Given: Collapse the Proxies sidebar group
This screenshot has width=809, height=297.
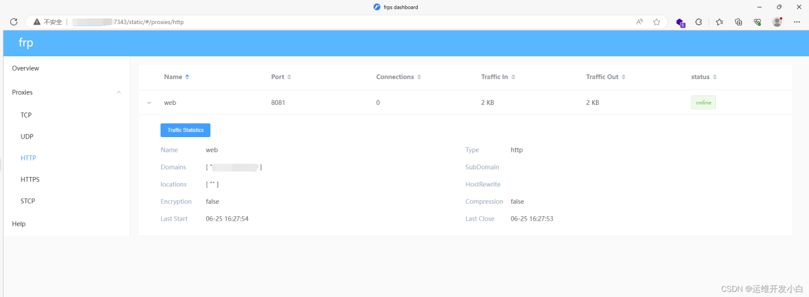Looking at the screenshot, I should point(119,92).
